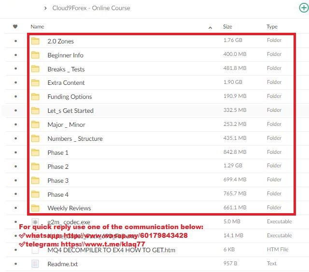Click the 1.29 GB size value
This screenshot has height=272, width=309.
[233, 165]
